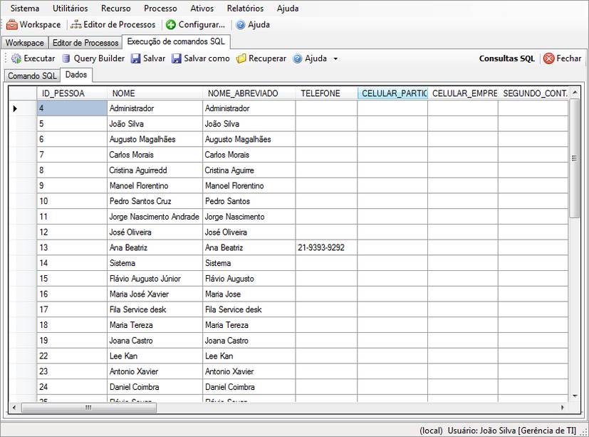The image size is (589, 437).
Task: Open the Editor de Processos toolbar icon
Action: (76, 25)
